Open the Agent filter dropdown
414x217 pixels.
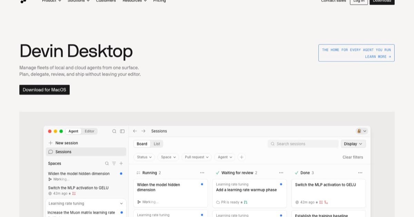click(225, 157)
